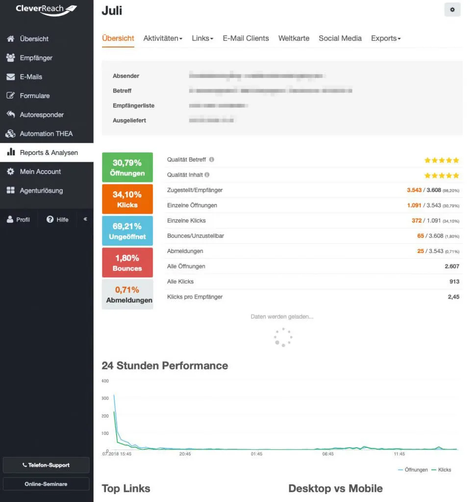
Task: Click the envelope icon beside E-Mails
Action: pyautogui.click(x=11, y=77)
